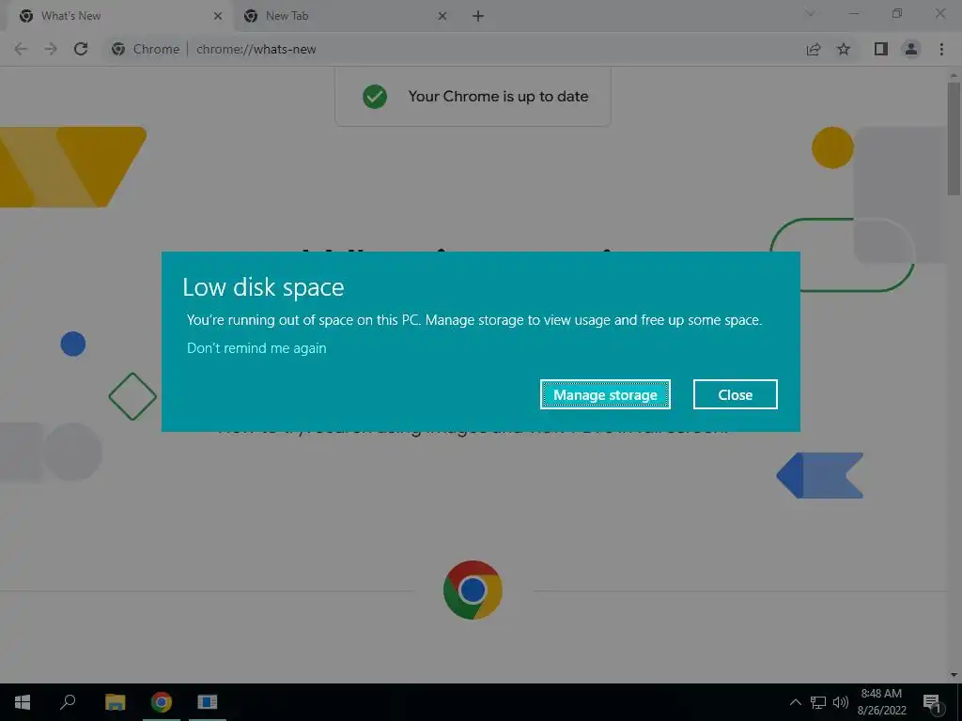Show hidden tray icons chevron
Image resolution: width=962 pixels, height=721 pixels.
pos(795,702)
